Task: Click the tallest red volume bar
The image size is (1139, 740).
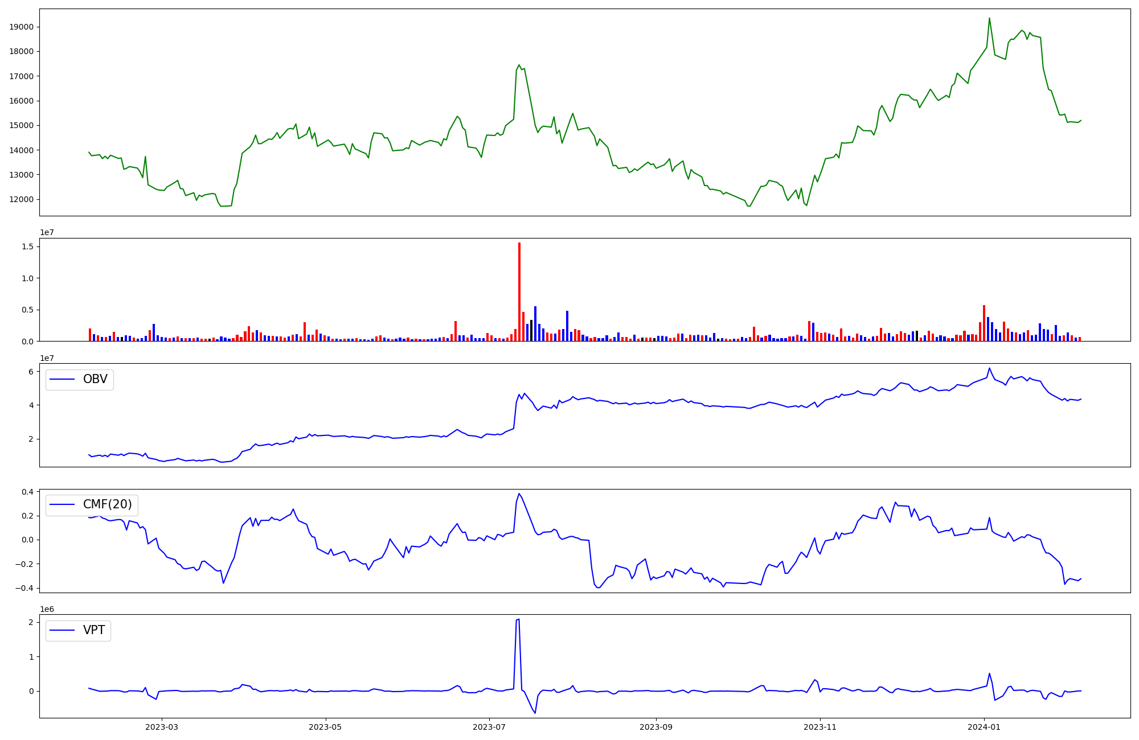Action: click(x=519, y=291)
